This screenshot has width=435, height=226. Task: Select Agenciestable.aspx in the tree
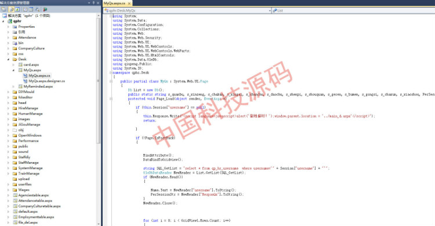click(x=34, y=195)
